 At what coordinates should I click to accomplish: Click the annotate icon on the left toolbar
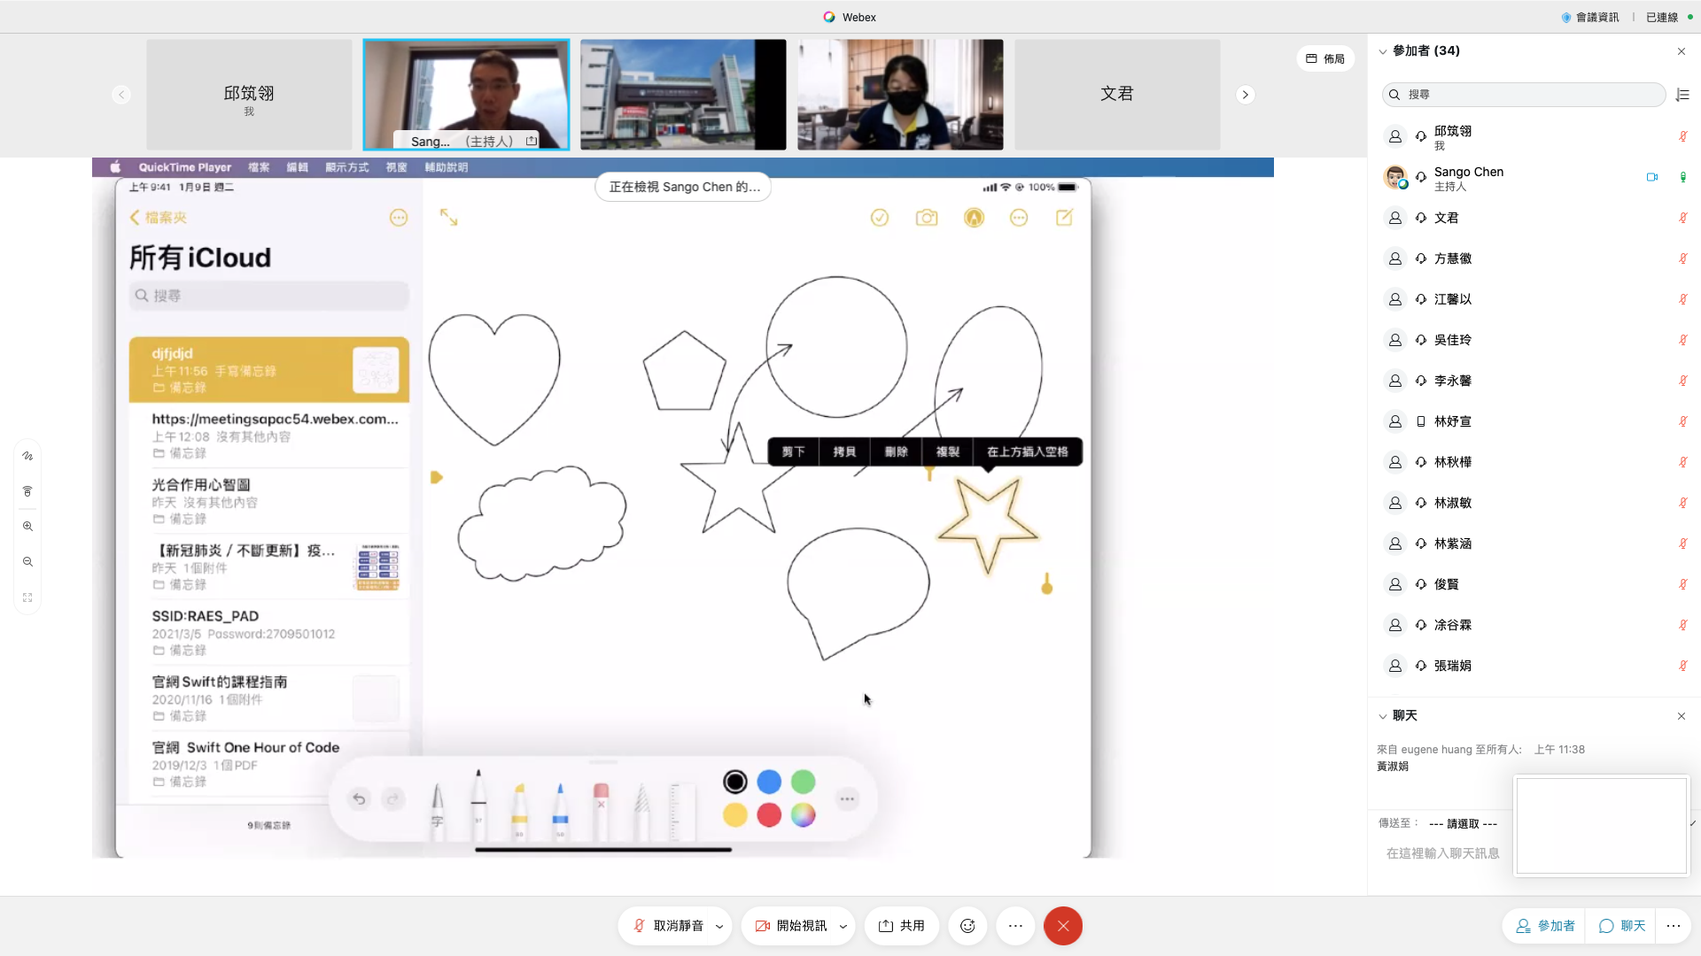[27, 456]
